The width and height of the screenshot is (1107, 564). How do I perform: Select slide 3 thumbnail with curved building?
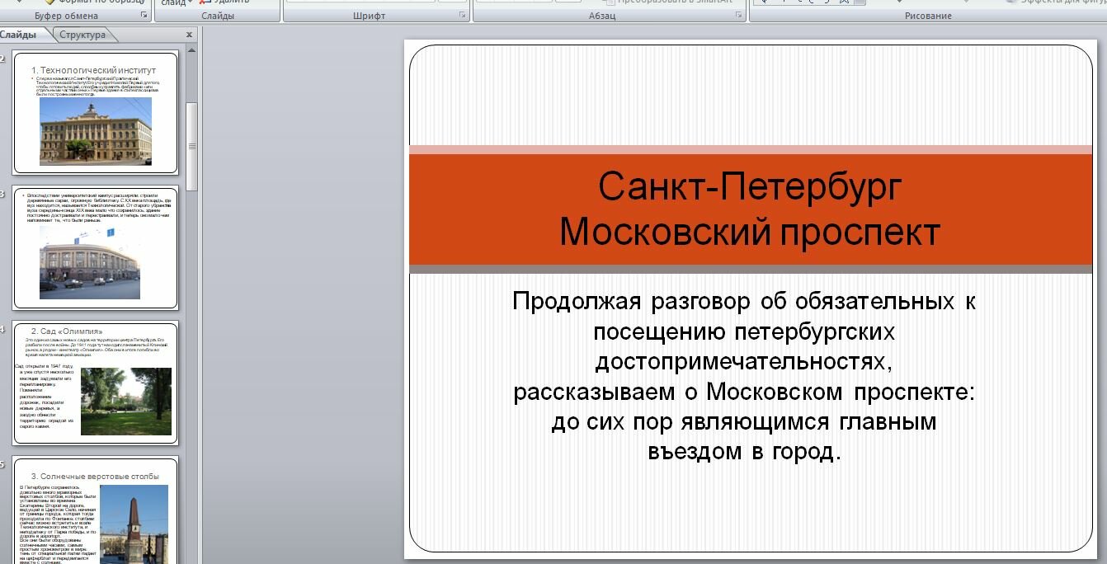click(96, 247)
